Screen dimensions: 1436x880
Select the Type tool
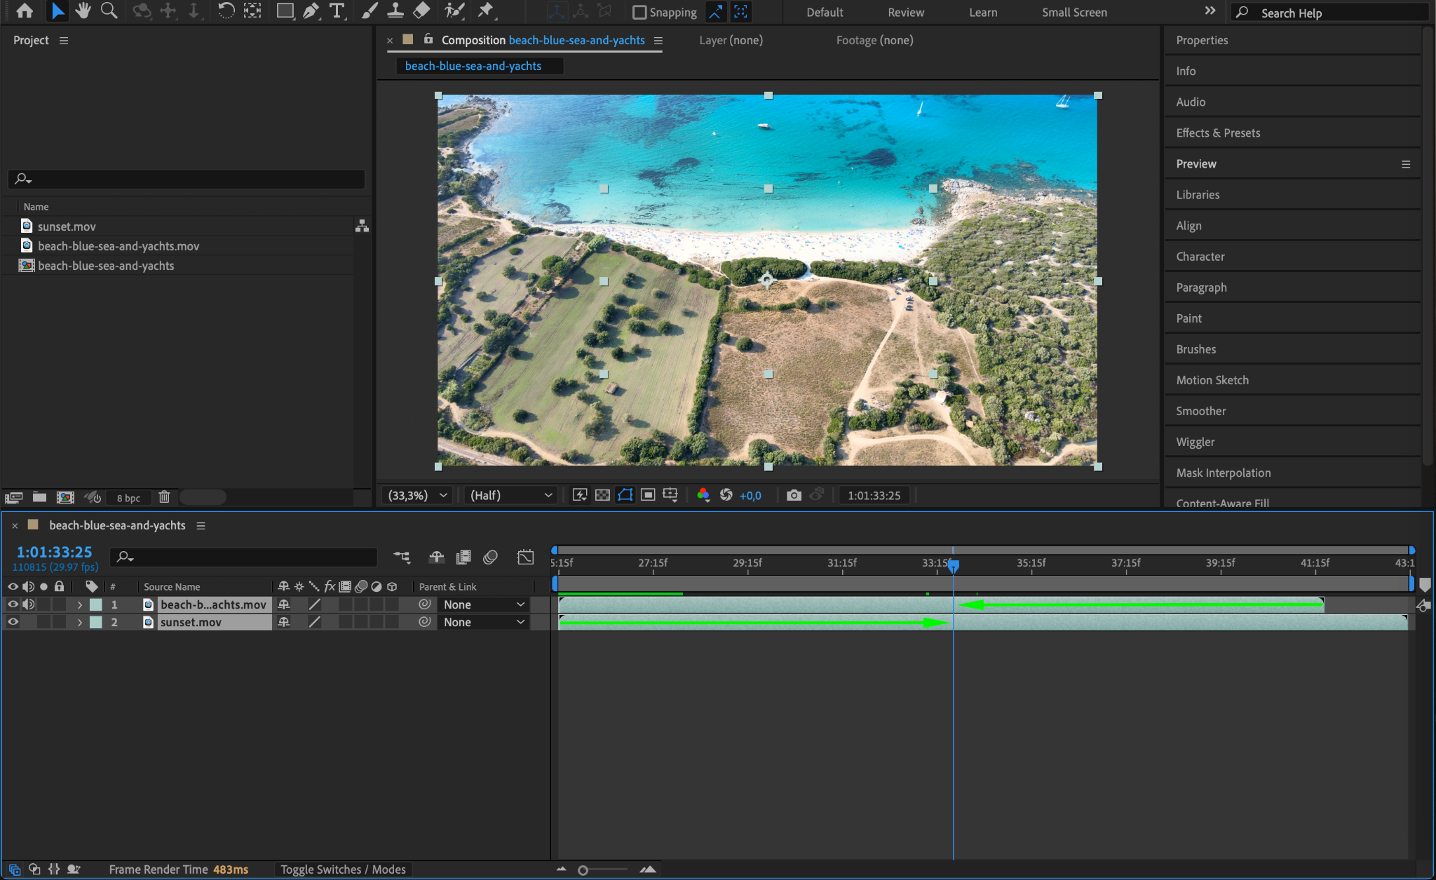click(x=337, y=11)
